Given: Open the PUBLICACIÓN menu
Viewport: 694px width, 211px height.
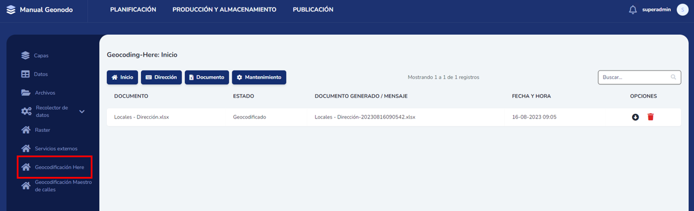Looking at the screenshot, I should tap(313, 10).
